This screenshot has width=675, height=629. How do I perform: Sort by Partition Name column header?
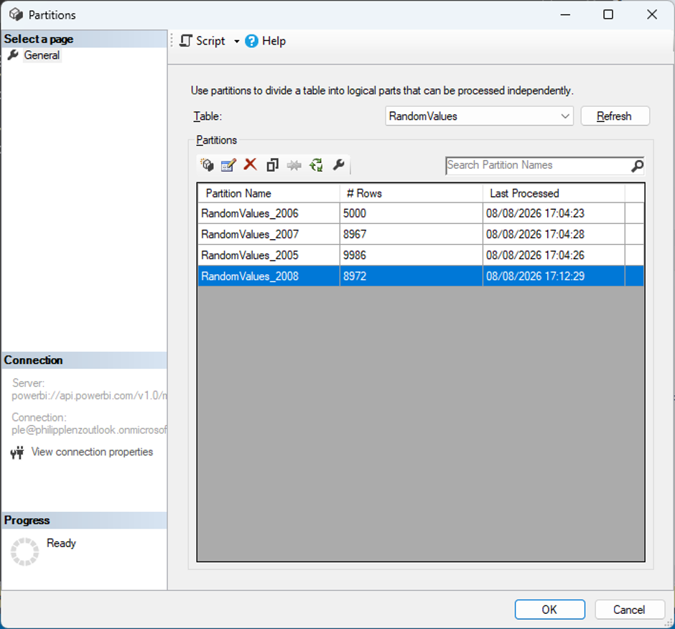(x=269, y=193)
